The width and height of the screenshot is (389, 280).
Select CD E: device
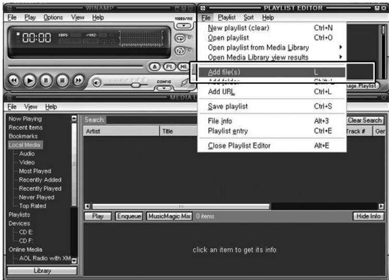pyautogui.click(x=26, y=232)
